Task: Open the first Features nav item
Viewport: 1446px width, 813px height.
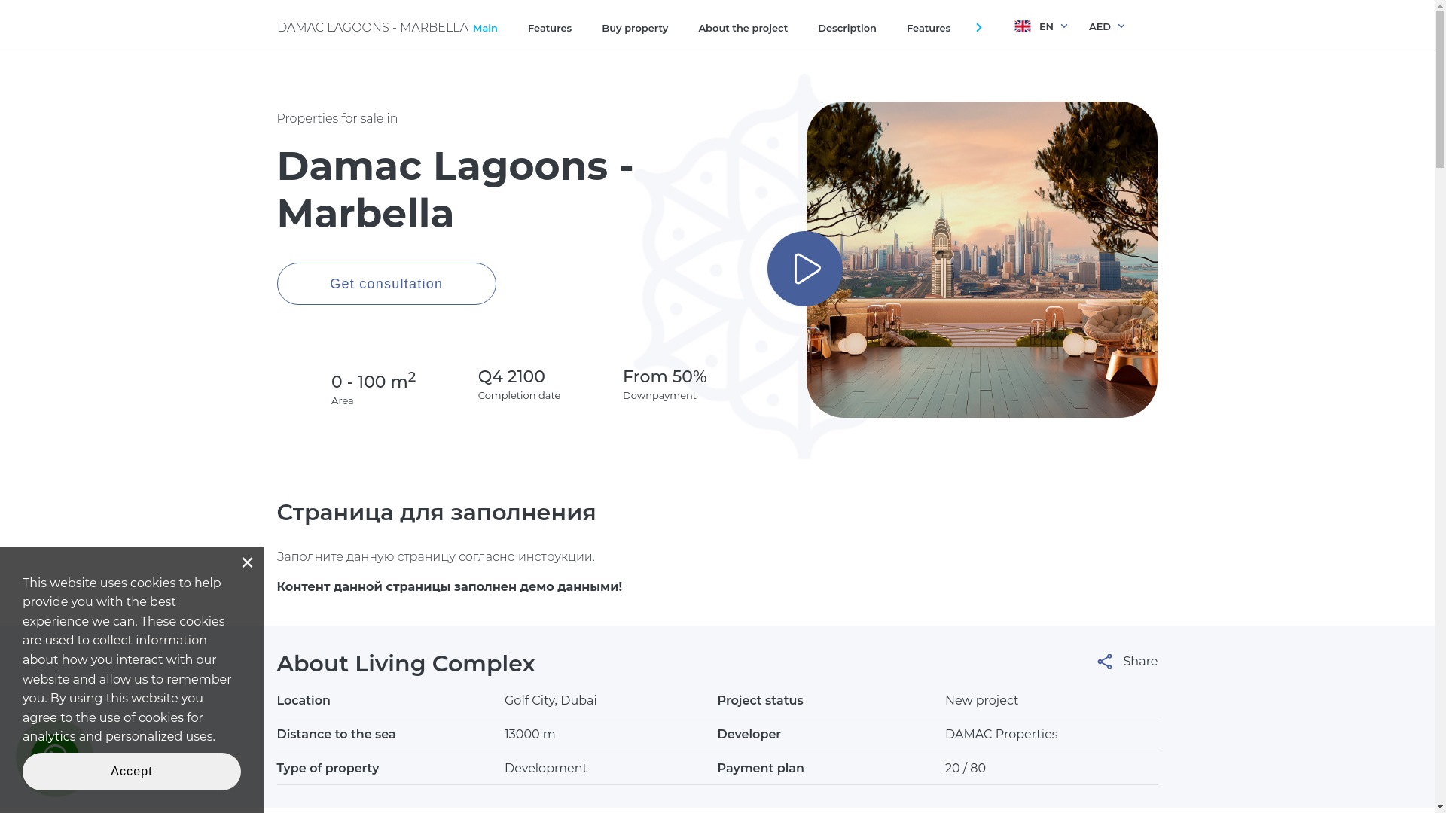Action: click(549, 28)
